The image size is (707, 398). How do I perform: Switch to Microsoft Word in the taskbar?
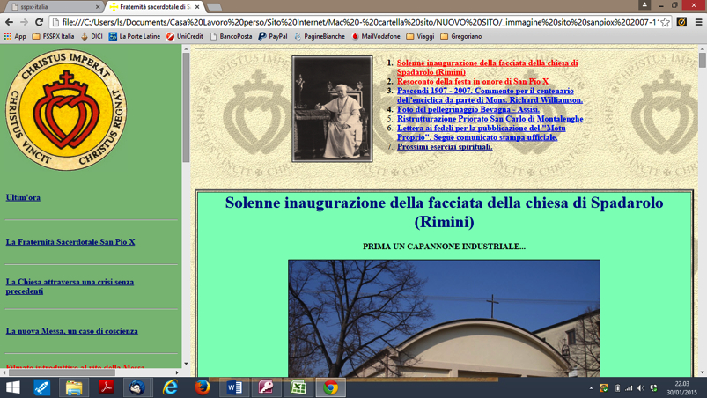[234, 387]
